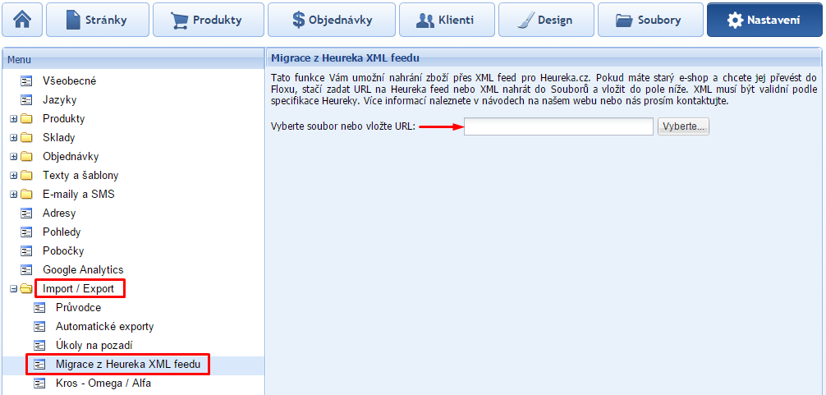This screenshot has height=395, width=826.
Task: Select Texty a šablony item
Action: tap(80, 176)
